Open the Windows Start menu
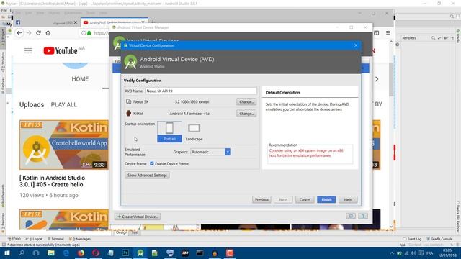The width and height of the screenshot is (461, 259). [x=6, y=253]
